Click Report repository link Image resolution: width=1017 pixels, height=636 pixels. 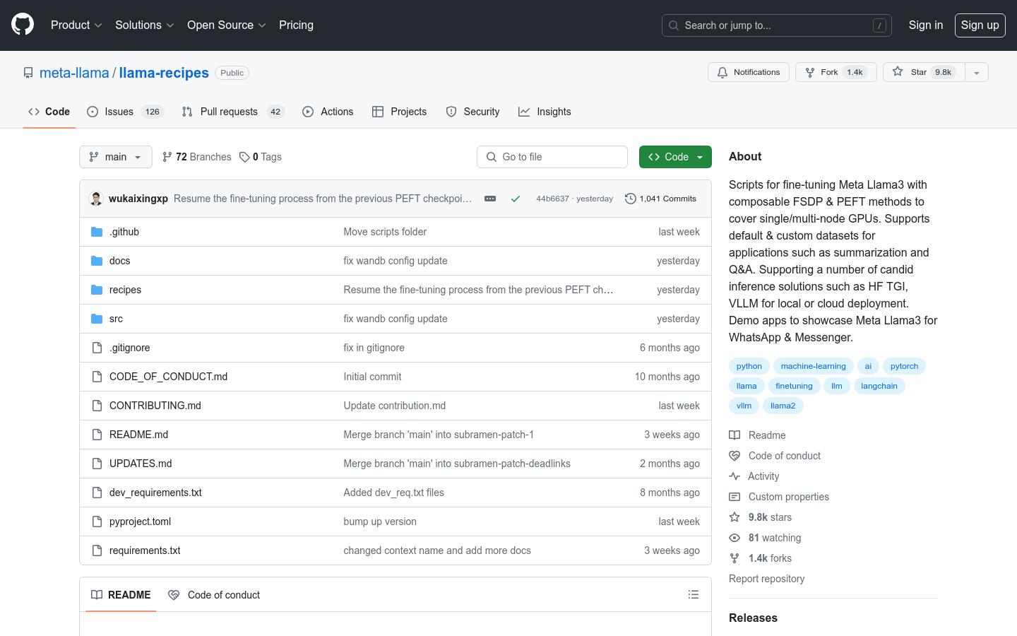click(x=766, y=579)
